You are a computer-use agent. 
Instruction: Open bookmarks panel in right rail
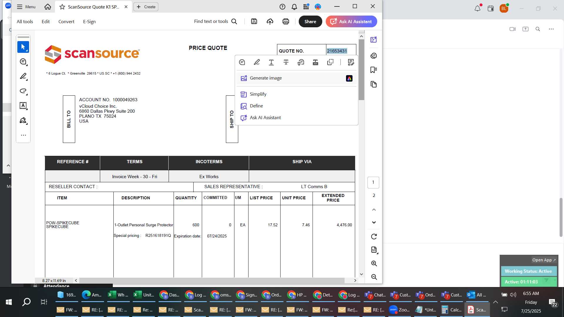(374, 70)
